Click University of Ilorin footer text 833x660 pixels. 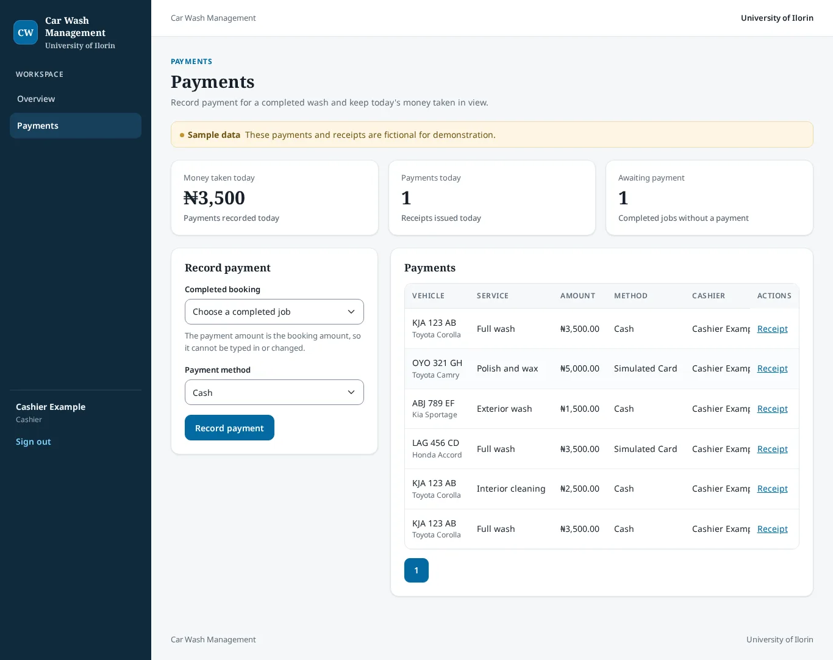pyautogui.click(x=780, y=640)
